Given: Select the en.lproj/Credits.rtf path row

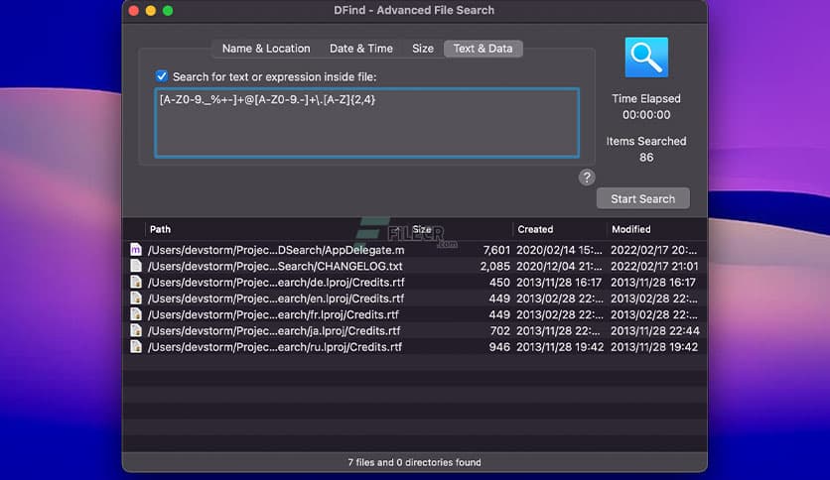Looking at the screenshot, I should (x=276, y=299).
